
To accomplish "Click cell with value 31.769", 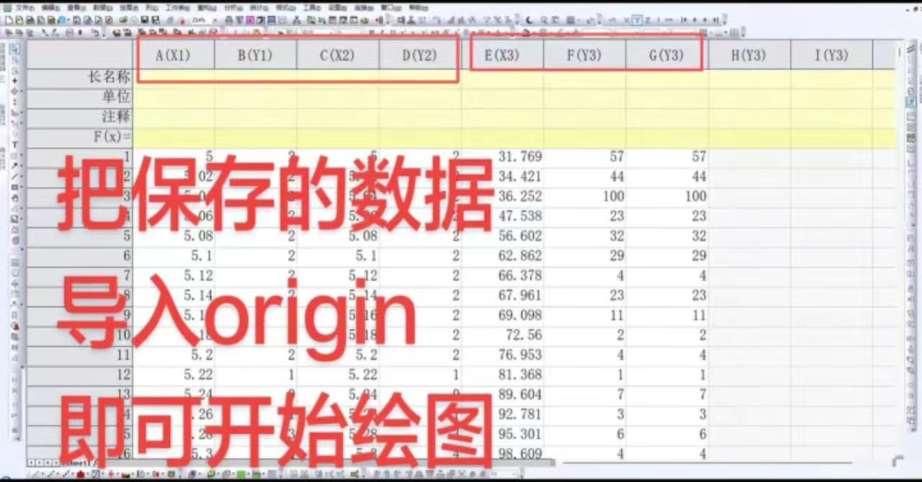I will coord(502,156).
